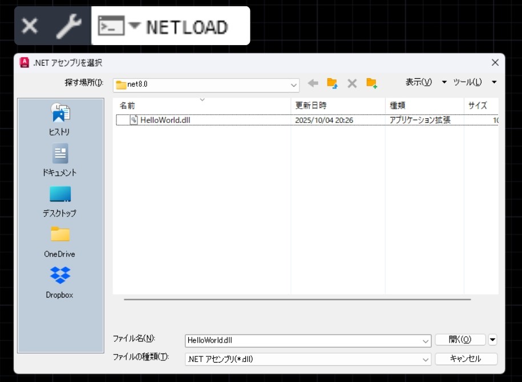Screen dimensions: 522x382
Task: Click the command line close X icon
Action: 30,26
